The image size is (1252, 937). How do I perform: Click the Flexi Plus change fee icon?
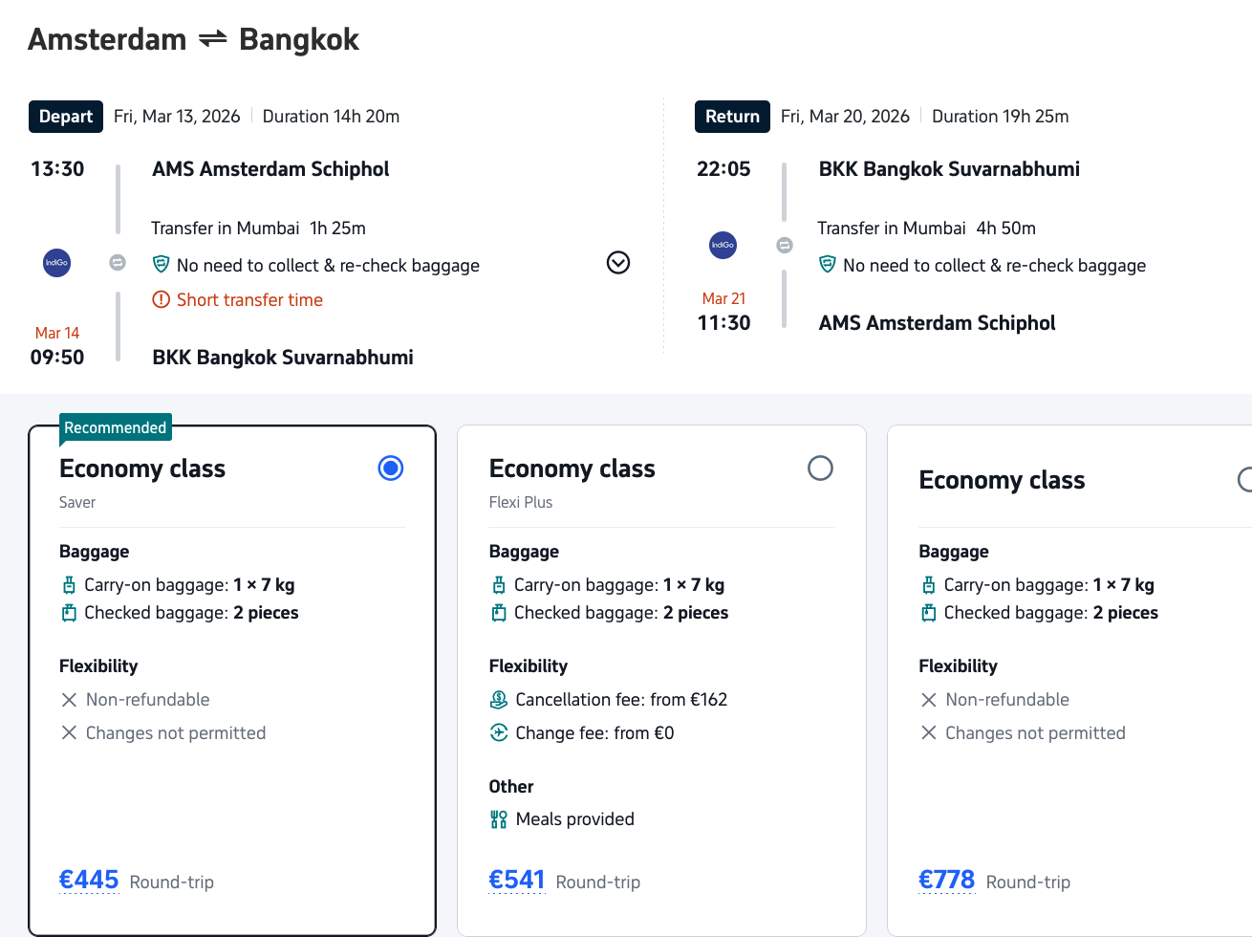click(x=499, y=733)
